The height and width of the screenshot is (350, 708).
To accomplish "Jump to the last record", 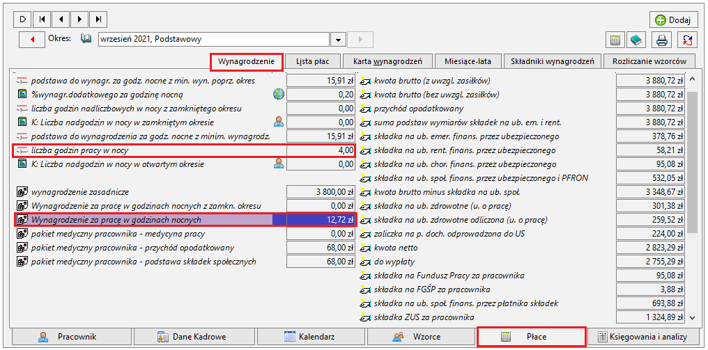I will point(98,19).
